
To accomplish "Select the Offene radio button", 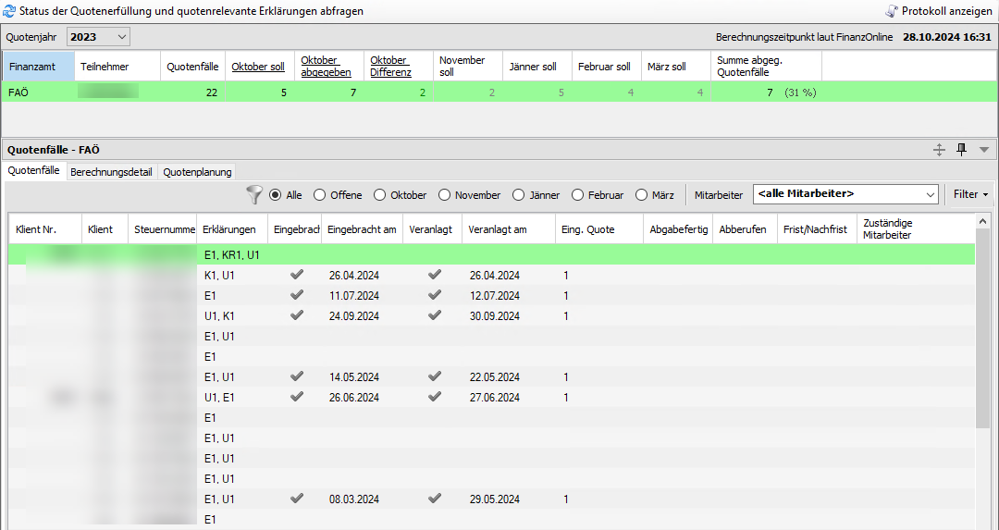I will click(x=320, y=195).
